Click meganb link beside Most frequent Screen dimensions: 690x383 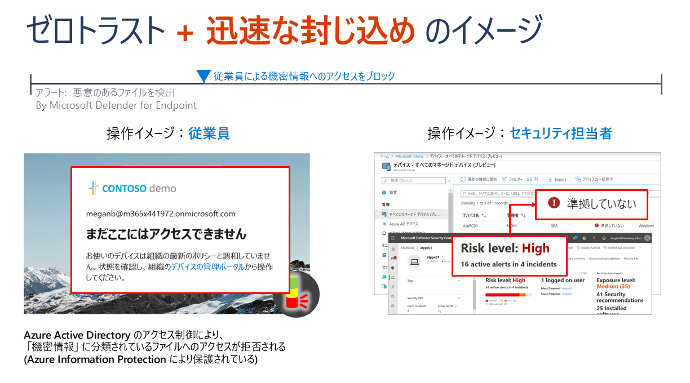567,288
